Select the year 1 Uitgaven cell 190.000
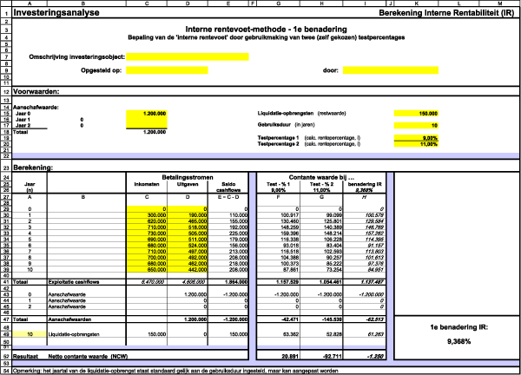Image resolution: width=521 pixels, height=375 pixels. [188, 215]
